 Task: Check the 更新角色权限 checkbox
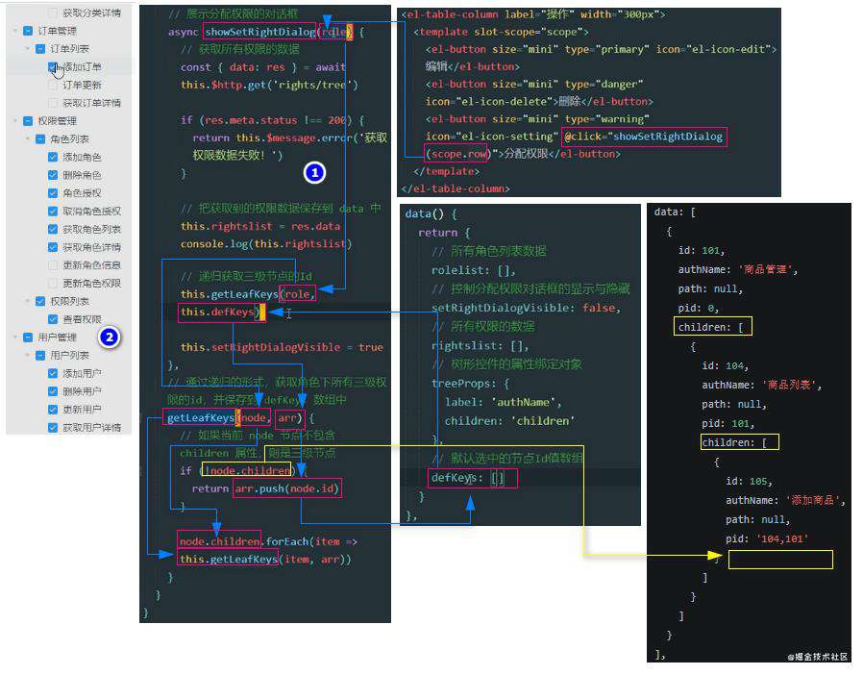53,284
